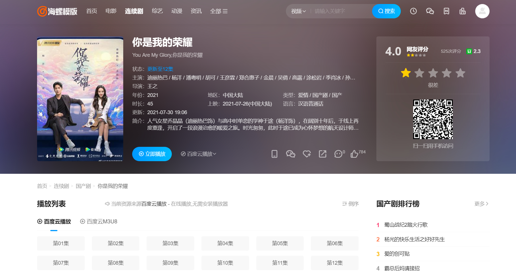516x271 pixels.
Task: Share via the WeChat icon below synopsis
Action: 290,154
